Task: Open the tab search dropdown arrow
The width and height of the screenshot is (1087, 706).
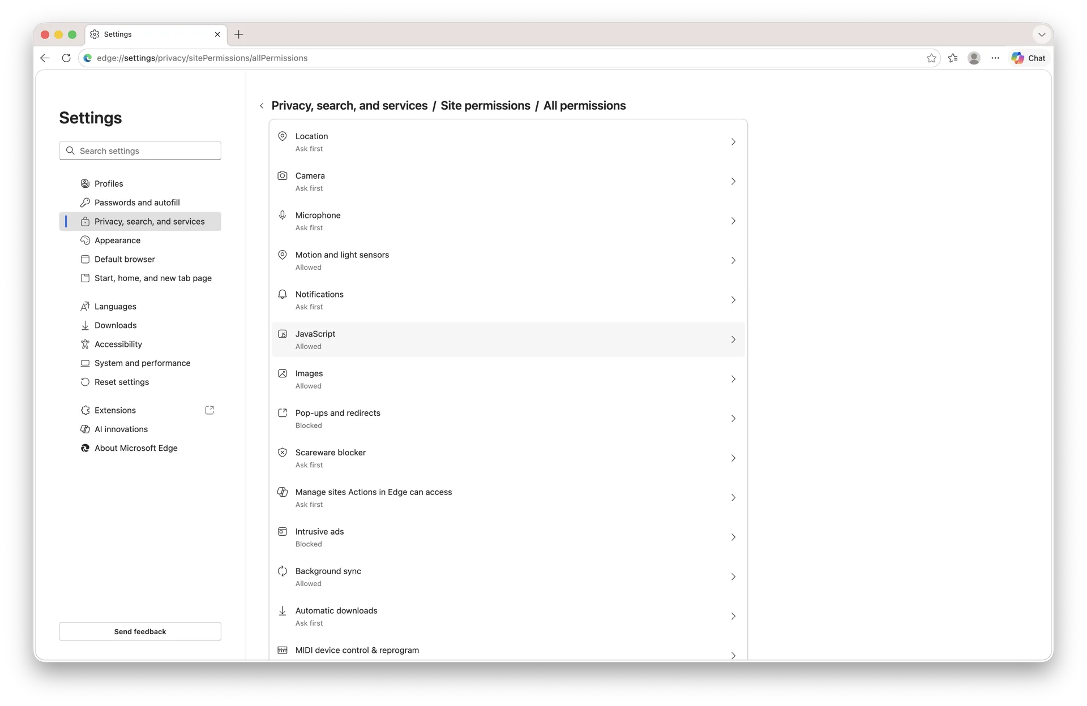Action: click(x=1042, y=35)
